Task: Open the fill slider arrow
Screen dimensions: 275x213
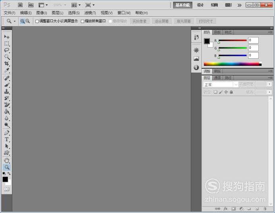Action: click(269, 92)
